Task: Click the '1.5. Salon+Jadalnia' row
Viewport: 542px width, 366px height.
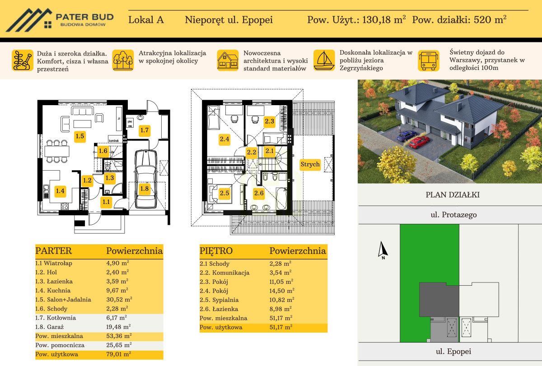Action: coord(99,299)
